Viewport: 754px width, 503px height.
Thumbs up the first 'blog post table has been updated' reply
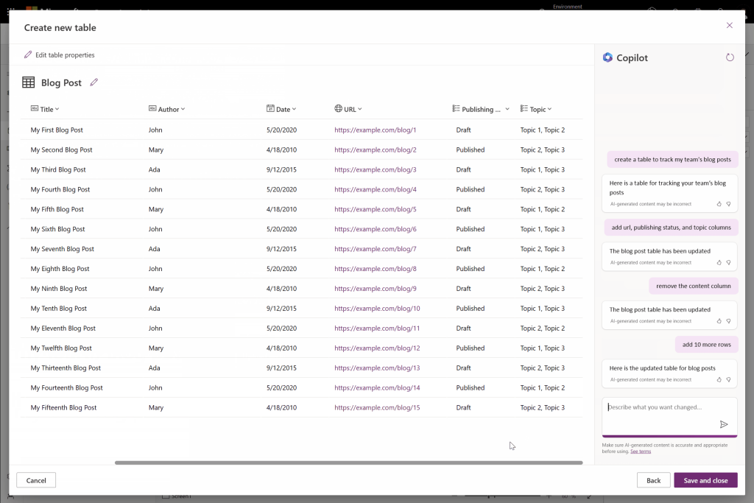pyautogui.click(x=719, y=263)
